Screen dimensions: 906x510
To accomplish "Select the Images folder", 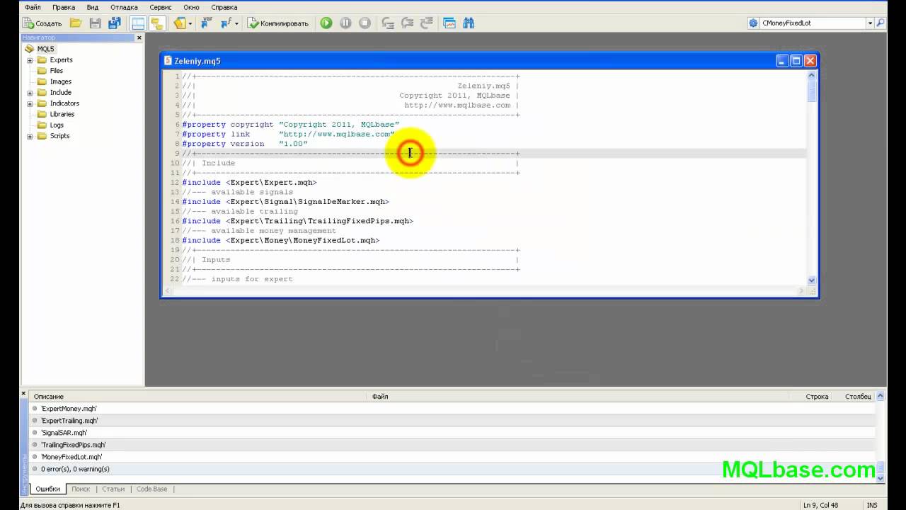I will [61, 81].
